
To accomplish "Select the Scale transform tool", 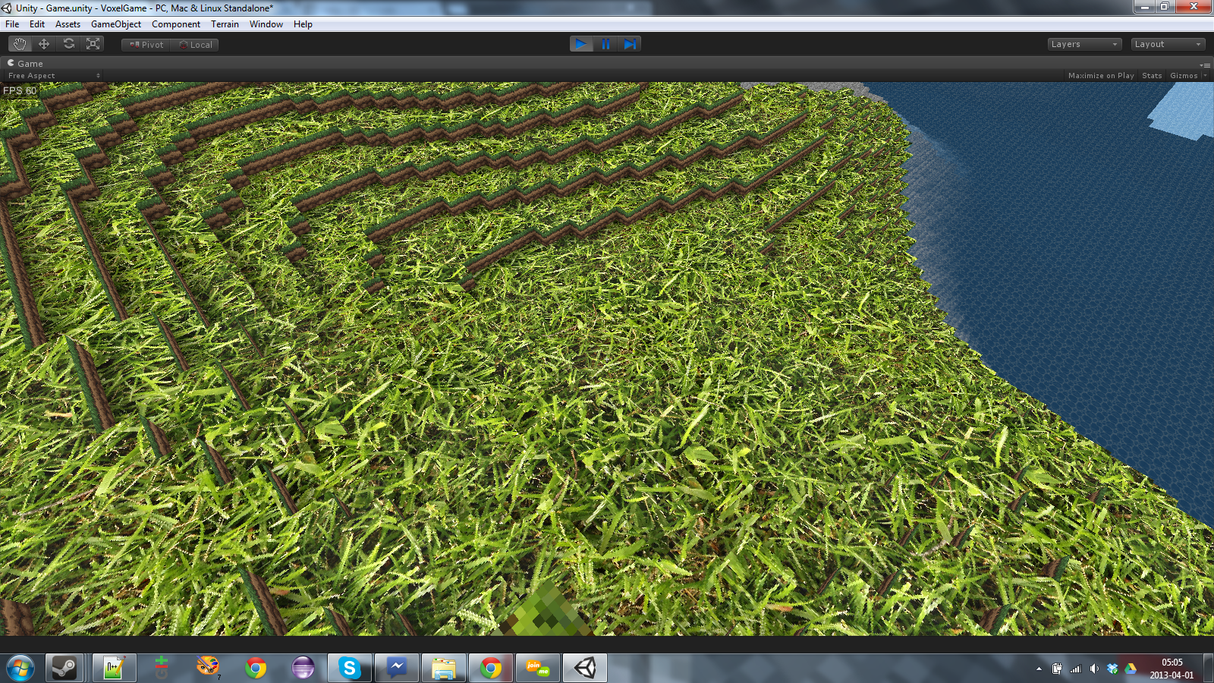I will pyautogui.click(x=93, y=44).
